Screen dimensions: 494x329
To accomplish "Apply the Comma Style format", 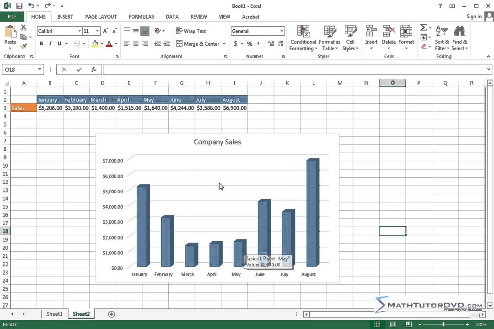I will click(x=258, y=43).
